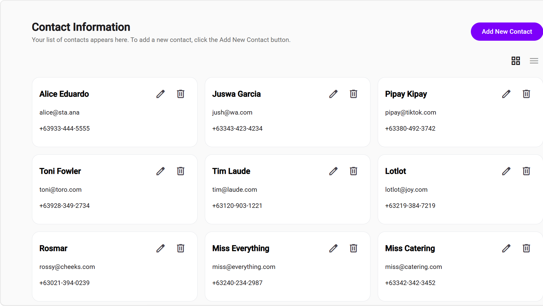Click the miss@catering.com email

(x=414, y=267)
